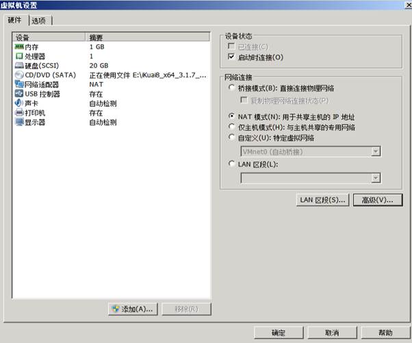Screen dimensions: 412x343
Task: Click the 声卡 sound card icon
Action: tap(19, 103)
